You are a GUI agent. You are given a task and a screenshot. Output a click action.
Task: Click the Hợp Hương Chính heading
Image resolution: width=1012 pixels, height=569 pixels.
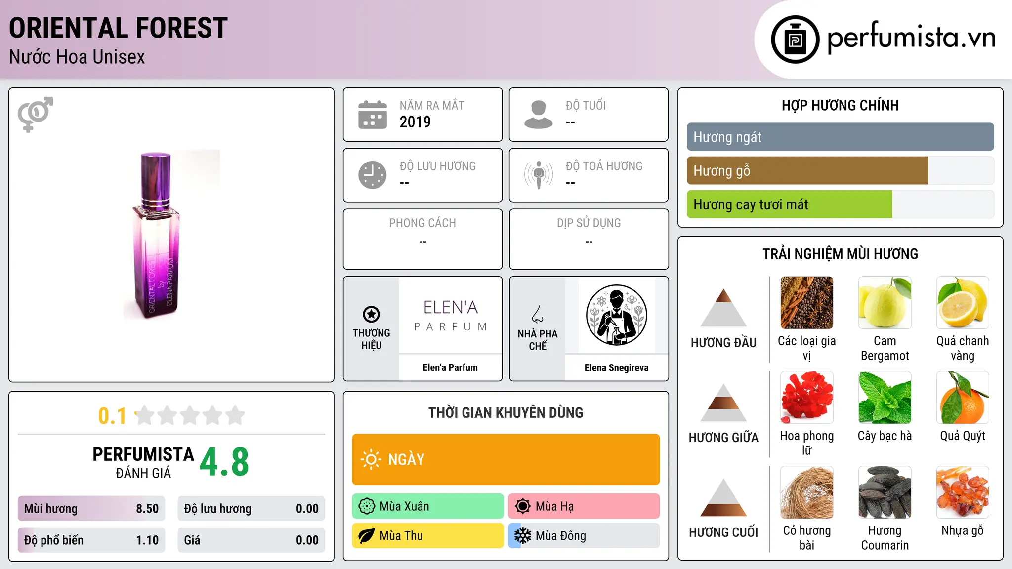(840, 106)
